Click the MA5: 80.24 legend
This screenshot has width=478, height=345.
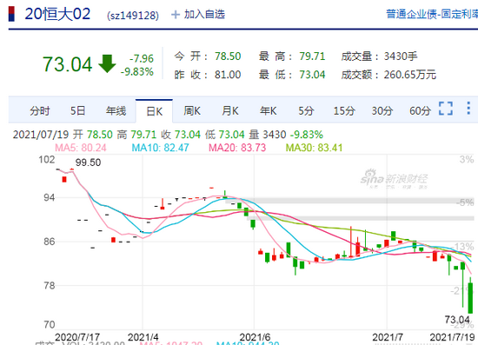pyautogui.click(x=81, y=148)
